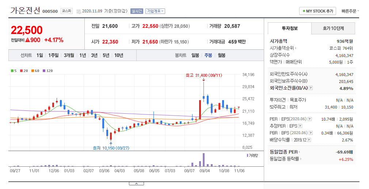Click the red 20-day moving average legend
Image resolution: width=369 pixels, height=189 pixels.
pos(24,71)
